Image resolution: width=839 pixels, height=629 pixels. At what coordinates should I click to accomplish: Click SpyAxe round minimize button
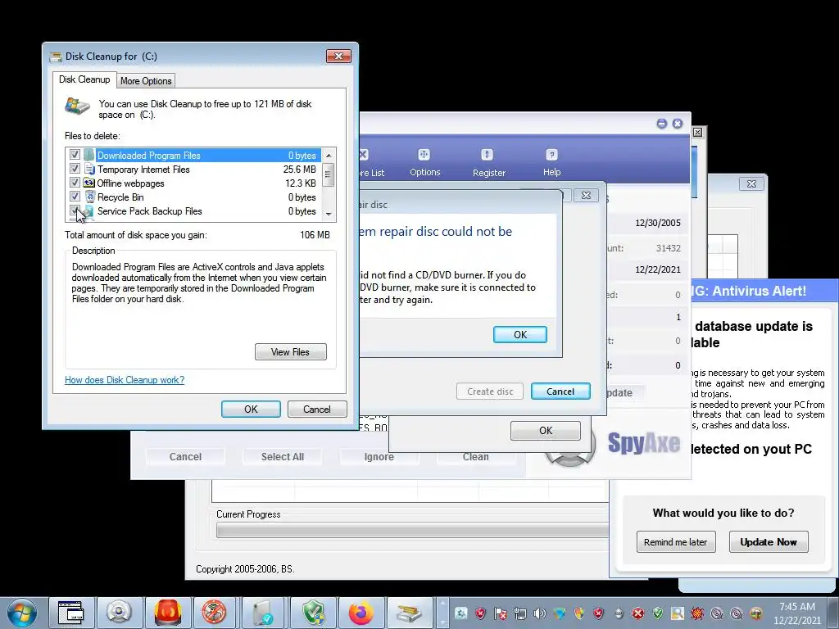click(x=662, y=124)
